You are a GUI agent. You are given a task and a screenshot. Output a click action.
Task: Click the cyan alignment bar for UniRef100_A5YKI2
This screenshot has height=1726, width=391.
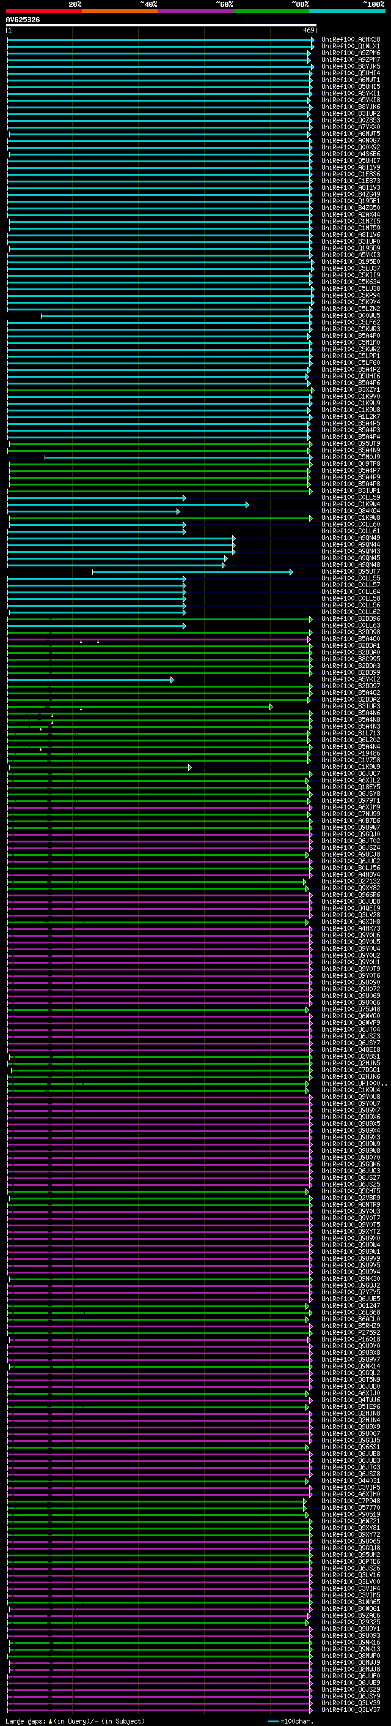90,680
